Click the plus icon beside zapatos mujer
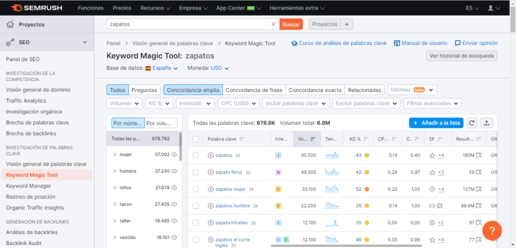Viewport: 516px width, 248px height. coord(211,189)
